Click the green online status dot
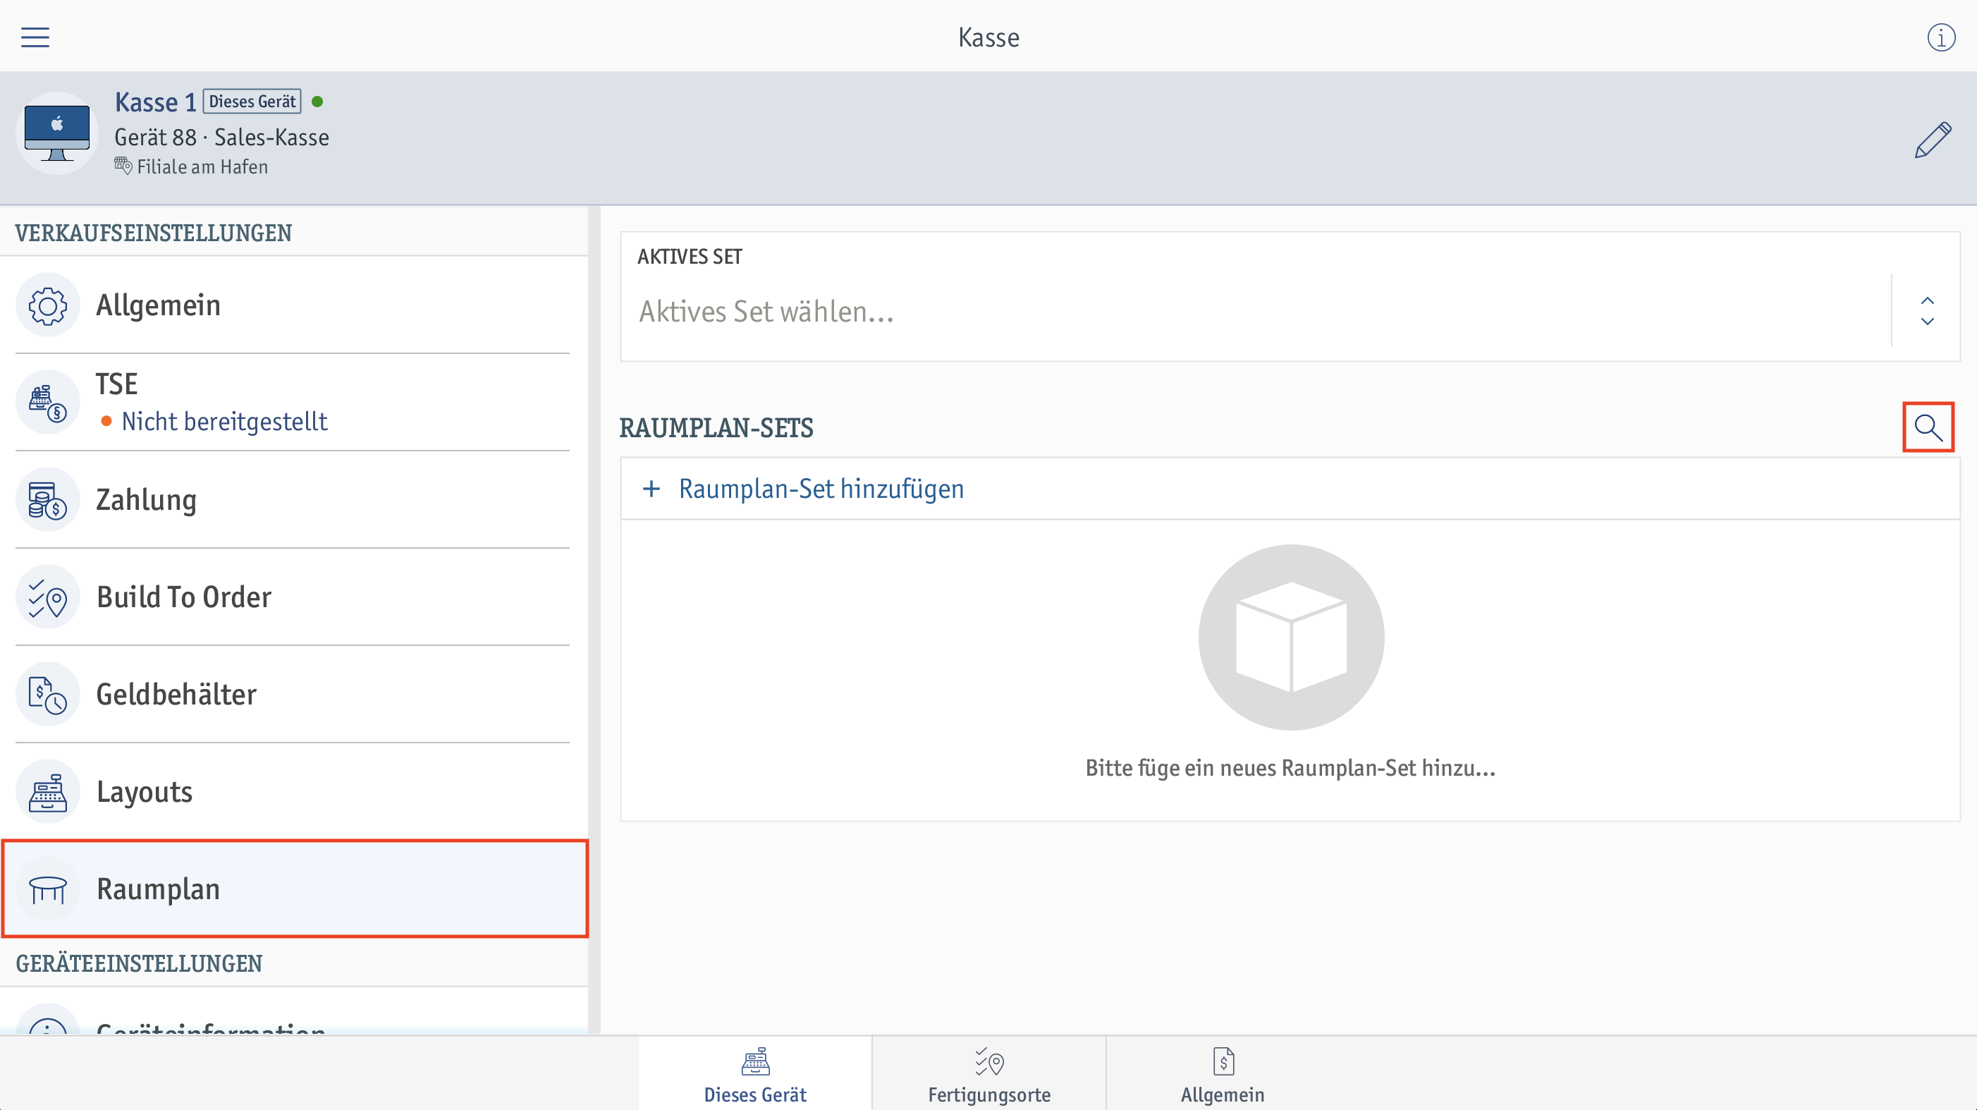This screenshot has height=1110, width=1977. pos(317,102)
